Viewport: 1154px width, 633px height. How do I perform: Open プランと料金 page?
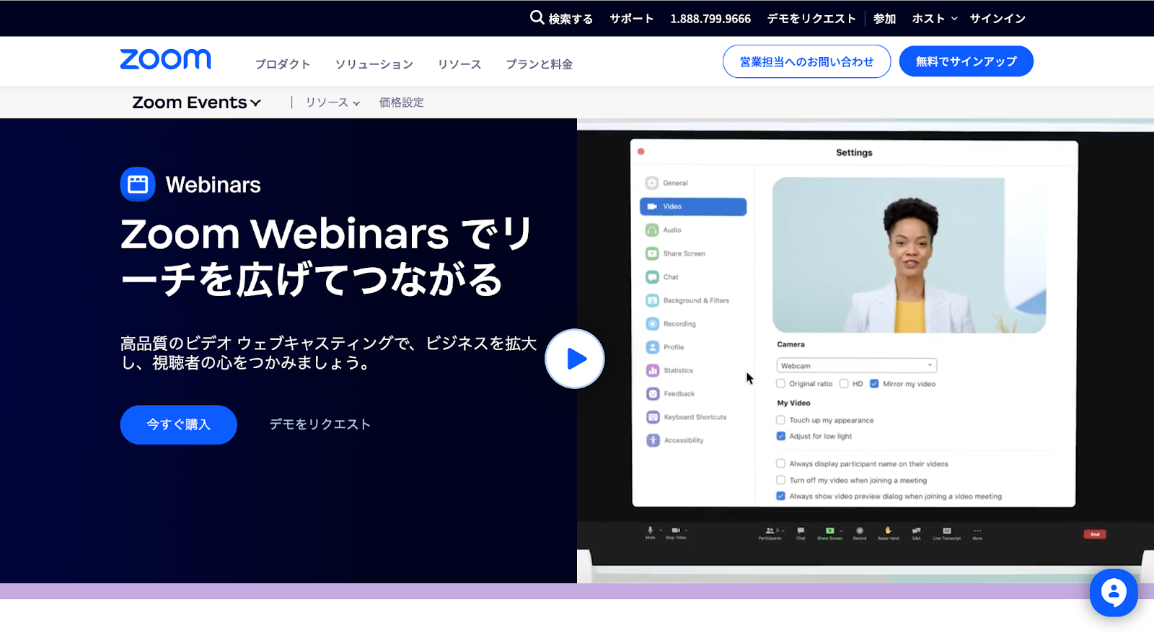click(x=539, y=64)
